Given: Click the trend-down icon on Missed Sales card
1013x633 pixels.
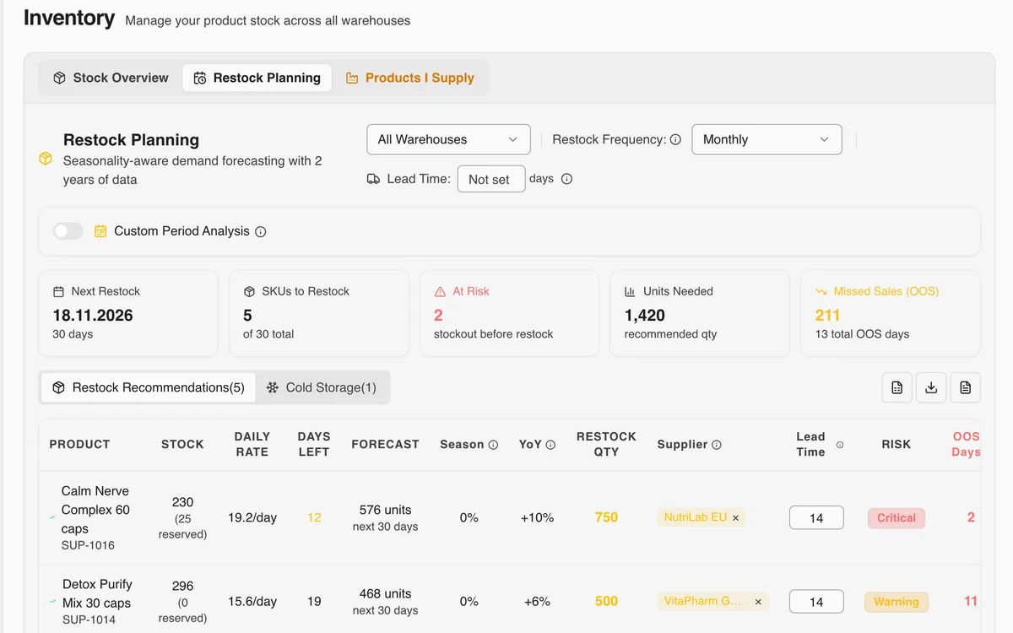Looking at the screenshot, I should coord(821,291).
